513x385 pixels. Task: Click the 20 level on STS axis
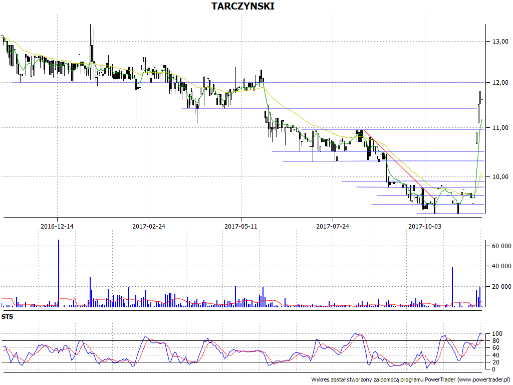click(495, 362)
